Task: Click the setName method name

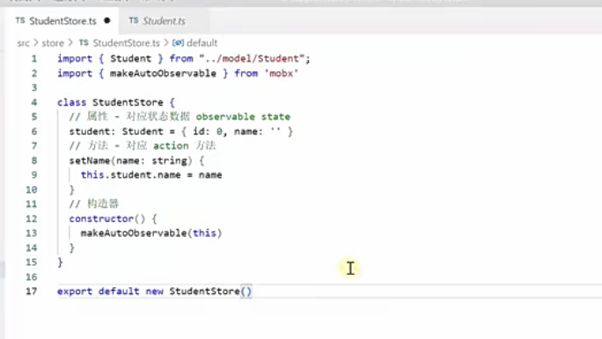Action: (90, 160)
